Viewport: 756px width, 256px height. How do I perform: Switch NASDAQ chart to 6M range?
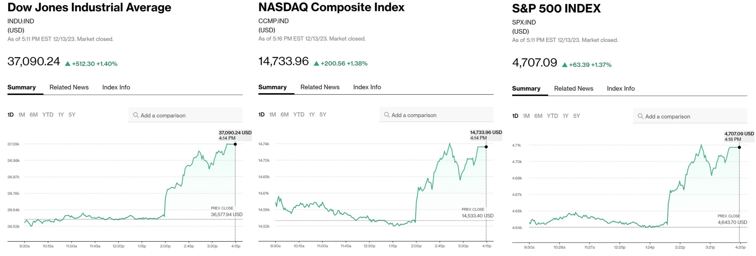[x=284, y=115]
